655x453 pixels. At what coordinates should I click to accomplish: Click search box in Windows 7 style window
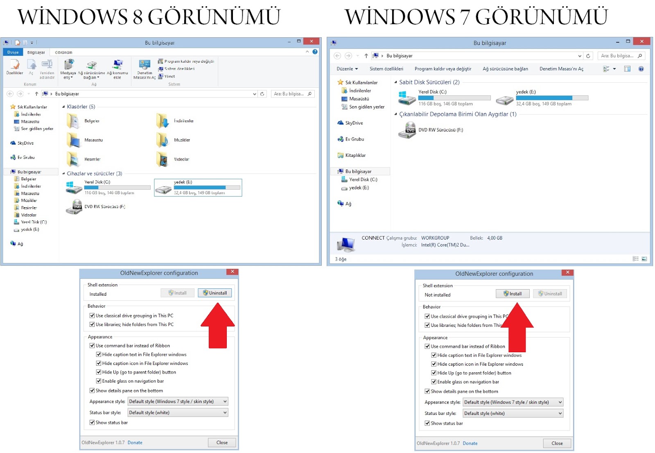pyautogui.click(x=622, y=56)
